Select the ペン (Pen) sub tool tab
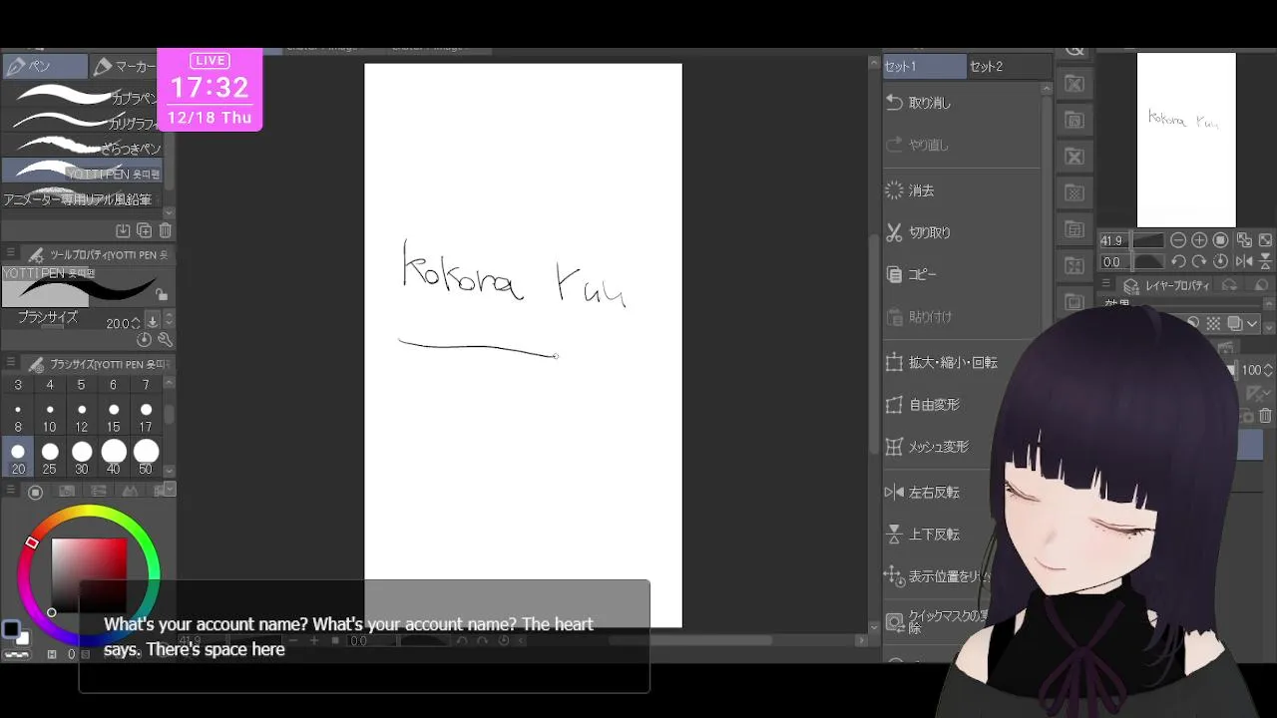The height and width of the screenshot is (718, 1277). tap(44, 67)
